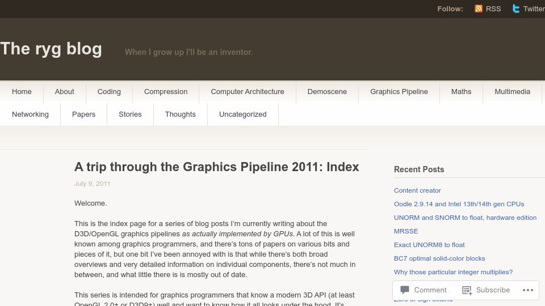
Task: Click the blue Twitter bird icon
Action: (516, 8)
